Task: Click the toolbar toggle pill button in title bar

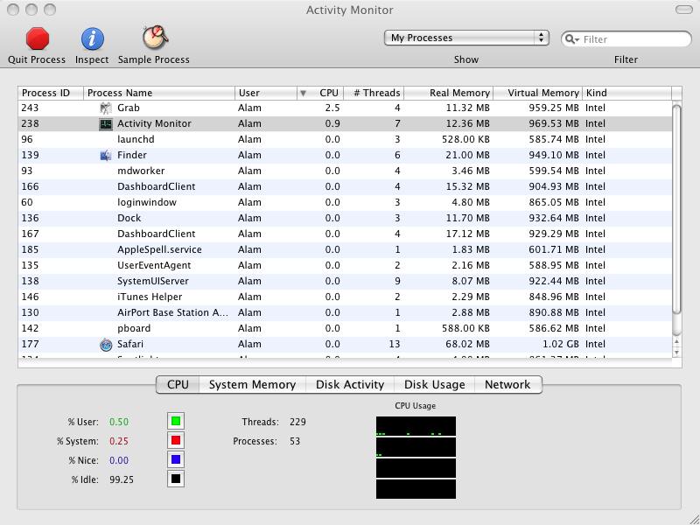Action: click(x=683, y=10)
